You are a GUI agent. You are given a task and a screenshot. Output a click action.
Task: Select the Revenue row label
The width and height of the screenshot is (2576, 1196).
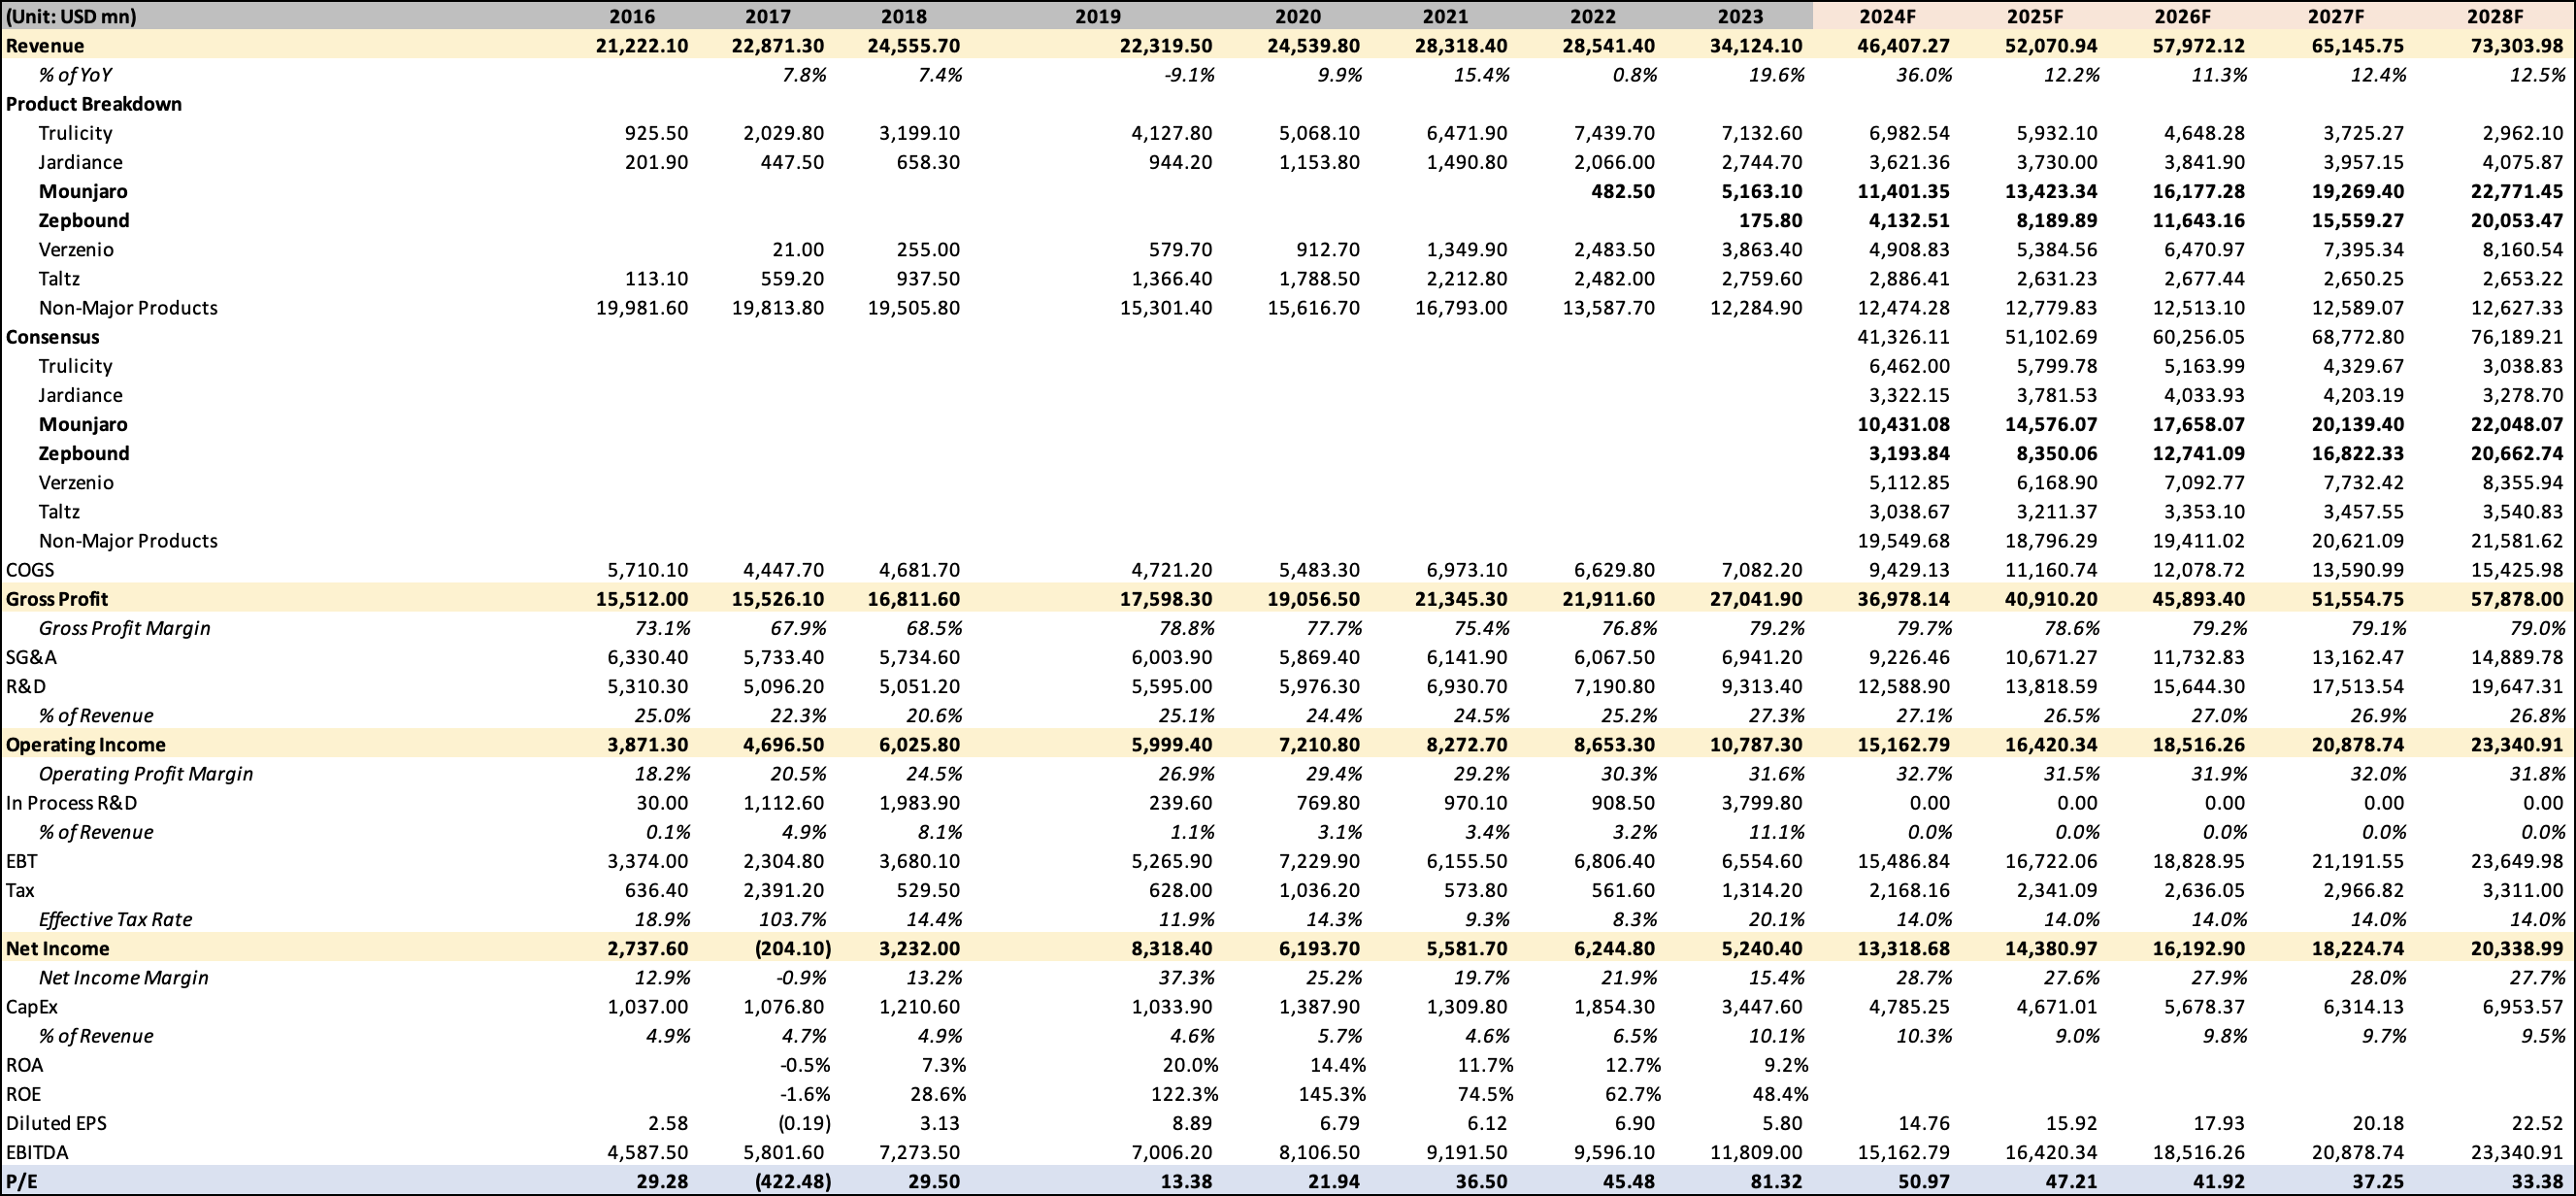(x=45, y=45)
